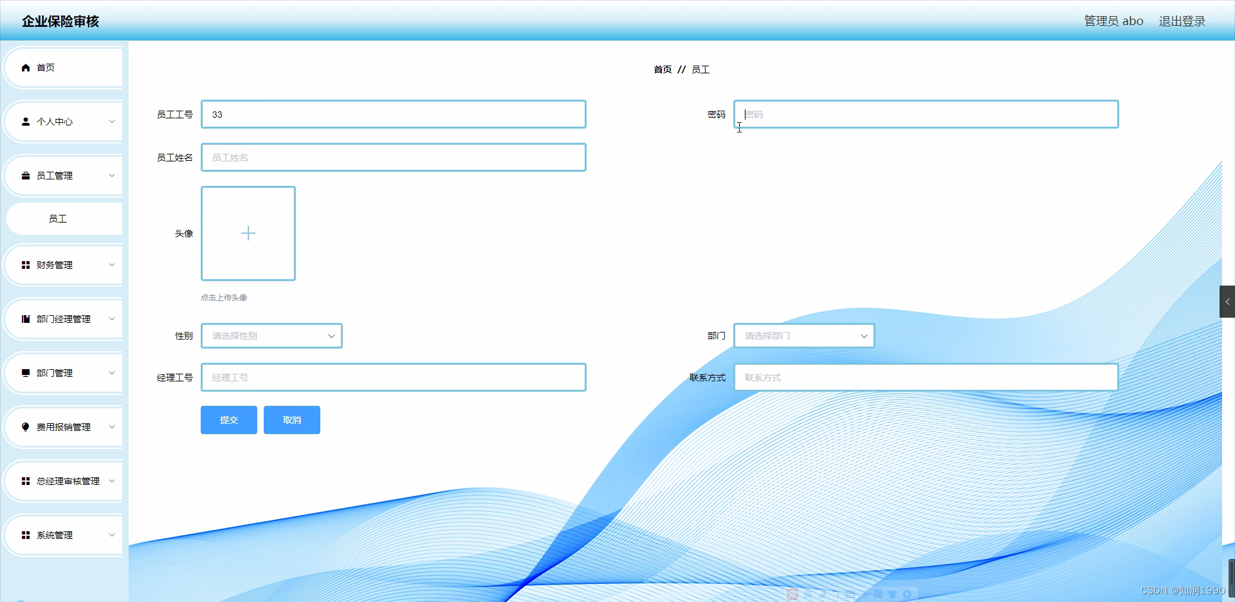Open 首页 from the breadcrumb

[x=663, y=69]
